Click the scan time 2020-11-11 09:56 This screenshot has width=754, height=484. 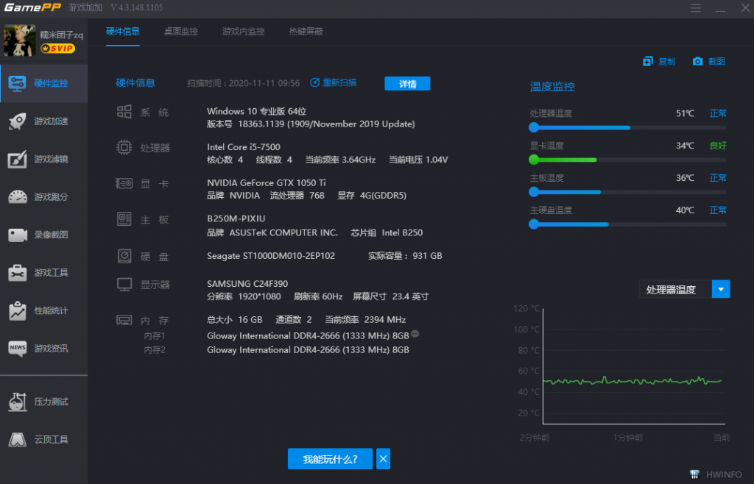[264, 83]
